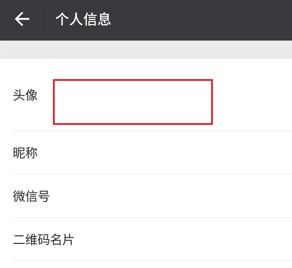Image resolution: width=292 pixels, height=268 pixels.
Task: Select the 个人信息 page title
Action: pyautogui.click(x=83, y=19)
